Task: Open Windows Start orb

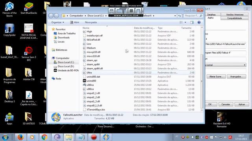Action: [x=5, y=137]
